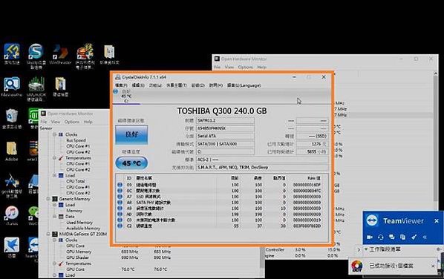The width and height of the screenshot is (444, 279).
Task: Click the TeamViewer headset audio icon
Action: pos(381,237)
